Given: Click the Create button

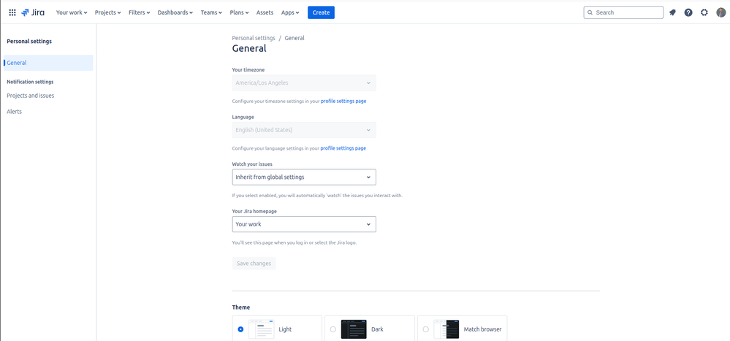Looking at the screenshot, I should (x=321, y=12).
